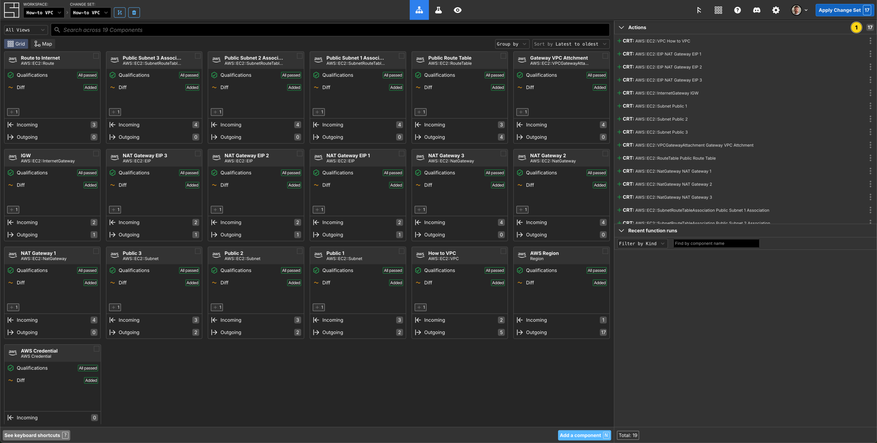Open the Workspace How-to VPC dropdown

click(x=44, y=13)
